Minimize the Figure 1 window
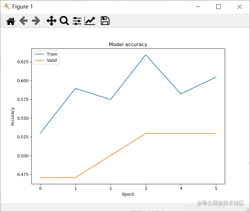The image size is (250, 212). click(198, 7)
